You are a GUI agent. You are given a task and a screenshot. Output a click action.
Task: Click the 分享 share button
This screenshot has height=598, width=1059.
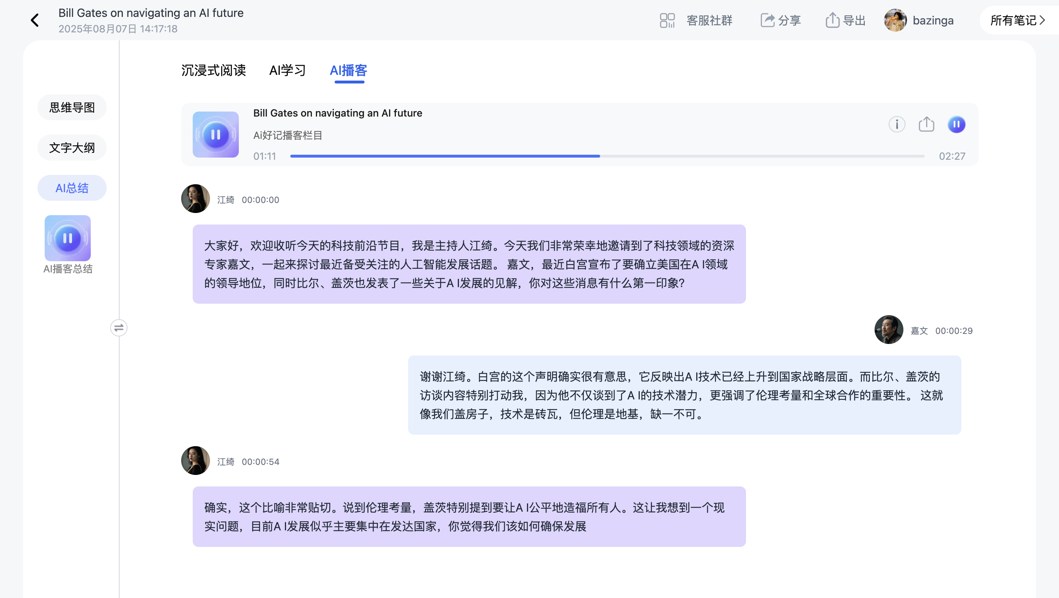(780, 20)
